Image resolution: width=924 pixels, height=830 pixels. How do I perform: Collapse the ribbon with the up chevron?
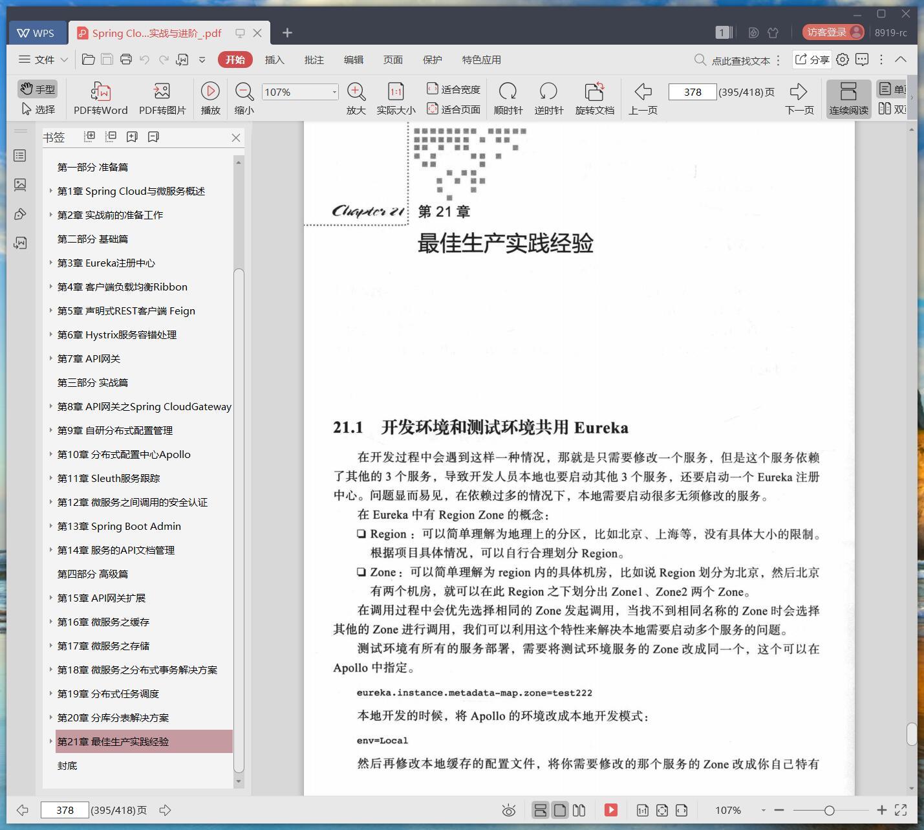coord(900,60)
